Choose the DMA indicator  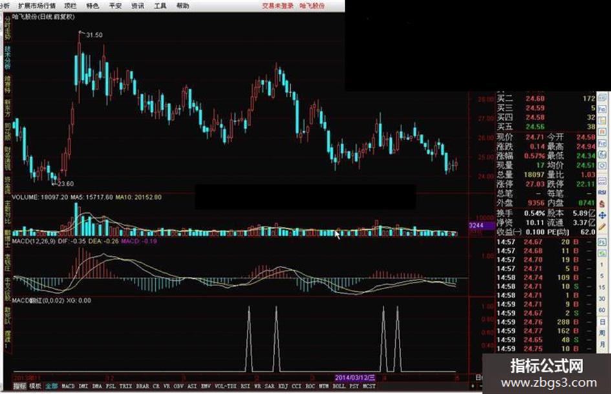[x=97, y=386]
